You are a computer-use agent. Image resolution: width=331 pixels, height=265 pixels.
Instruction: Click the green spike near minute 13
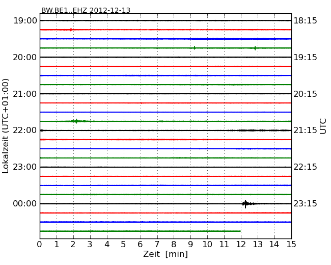pyautogui.click(x=255, y=48)
